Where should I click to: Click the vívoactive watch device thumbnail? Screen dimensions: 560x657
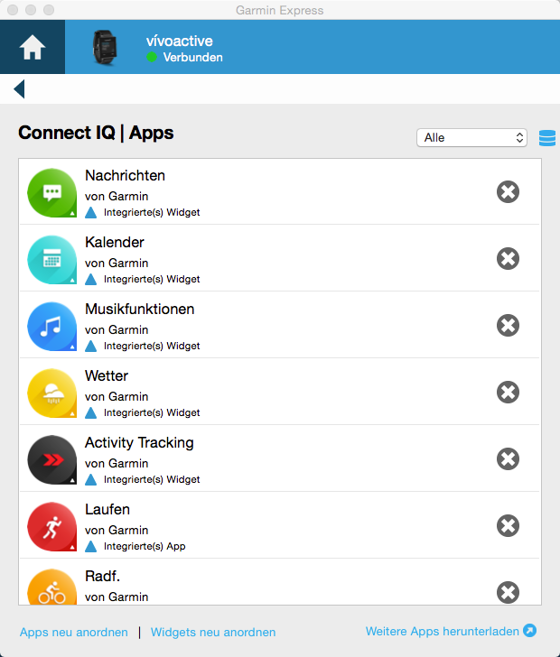pyautogui.click(x=106, y=48)
